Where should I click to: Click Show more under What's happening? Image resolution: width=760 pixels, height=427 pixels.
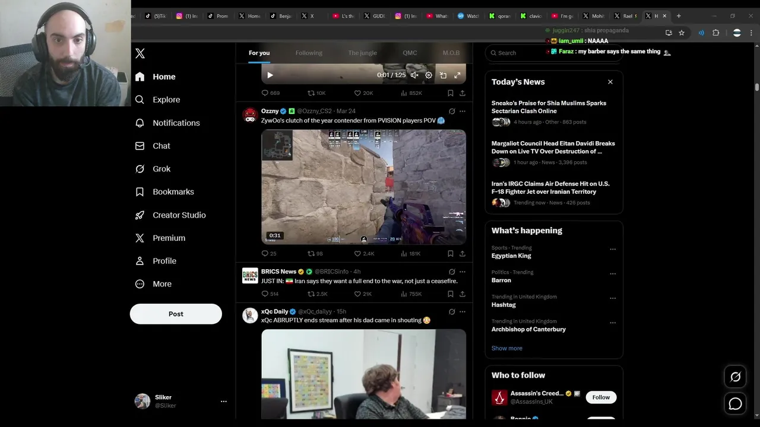(x=507, y=348)
